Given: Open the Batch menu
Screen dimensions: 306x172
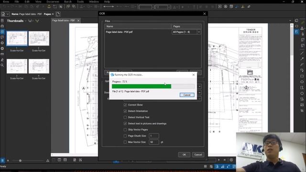Looking at the screenshot, I should point(68,1).
